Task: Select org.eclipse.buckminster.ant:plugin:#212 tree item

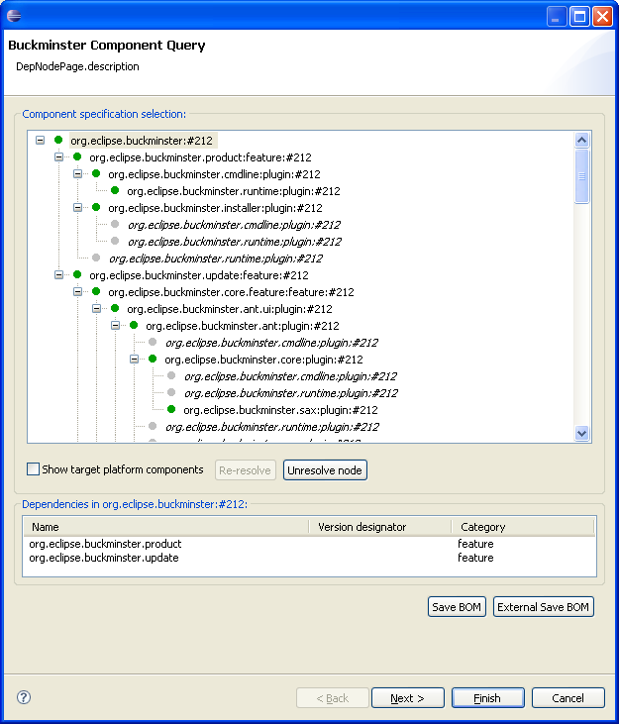Action: pos(243,326)
